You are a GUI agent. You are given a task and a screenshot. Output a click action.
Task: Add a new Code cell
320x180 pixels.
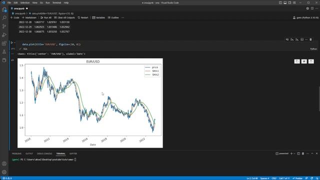pos(15,18)
